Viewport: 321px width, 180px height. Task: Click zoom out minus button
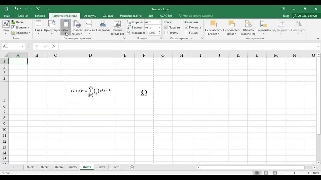tap(281, 173)
